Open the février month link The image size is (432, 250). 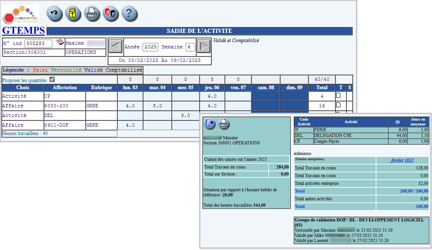click(x=397, y=160)
